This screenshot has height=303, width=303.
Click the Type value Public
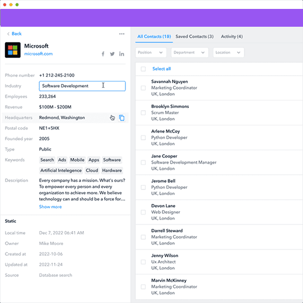coord(45,149)
